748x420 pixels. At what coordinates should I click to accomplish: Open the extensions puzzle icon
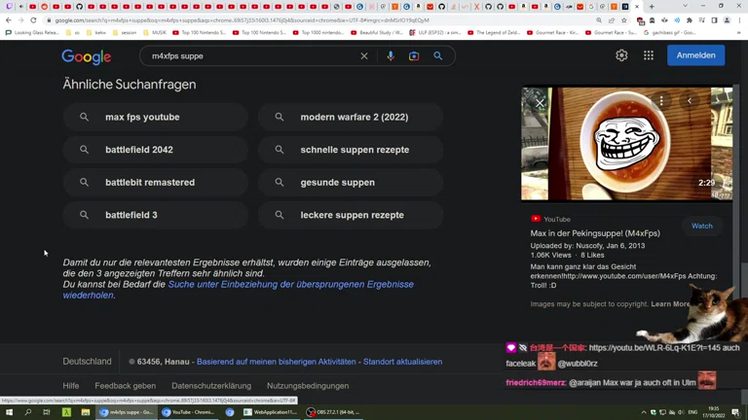[690, 20]
